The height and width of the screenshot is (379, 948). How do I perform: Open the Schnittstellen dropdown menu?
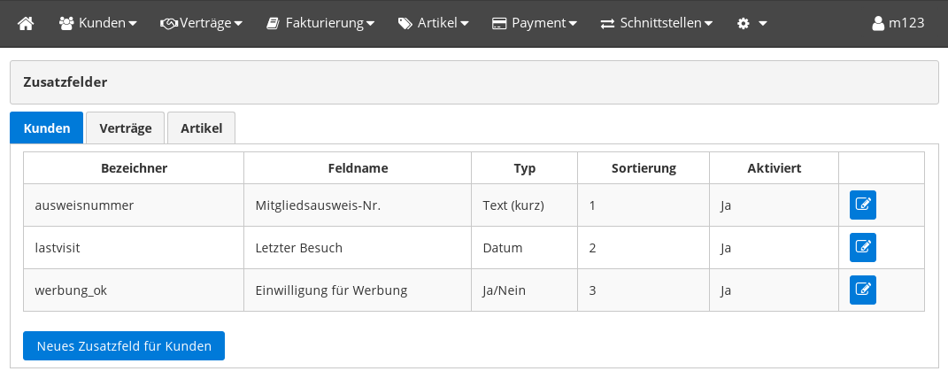[656, 23]
